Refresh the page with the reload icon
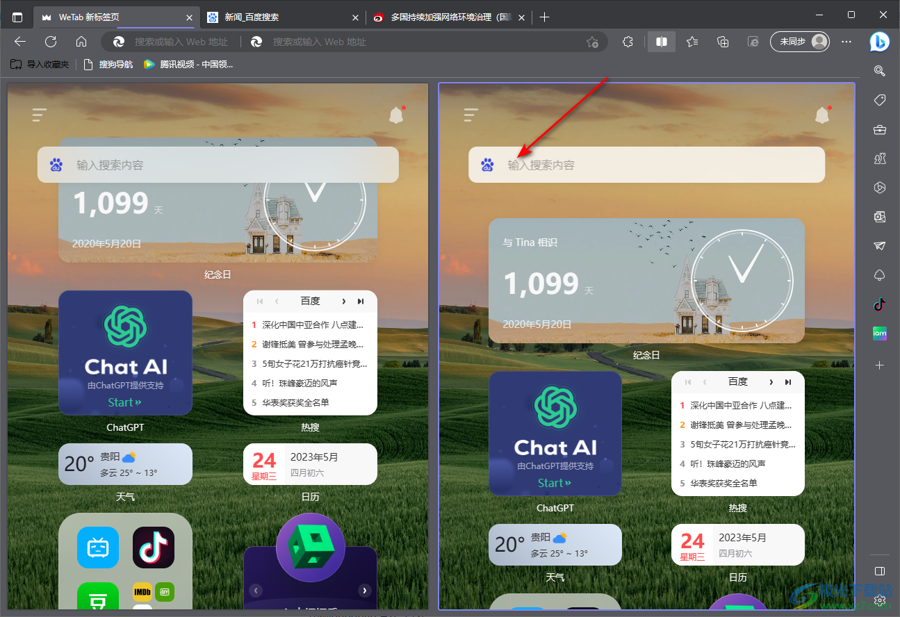Image resolution: width=900 pixels, height=617 pixels. tap(51, 42)
